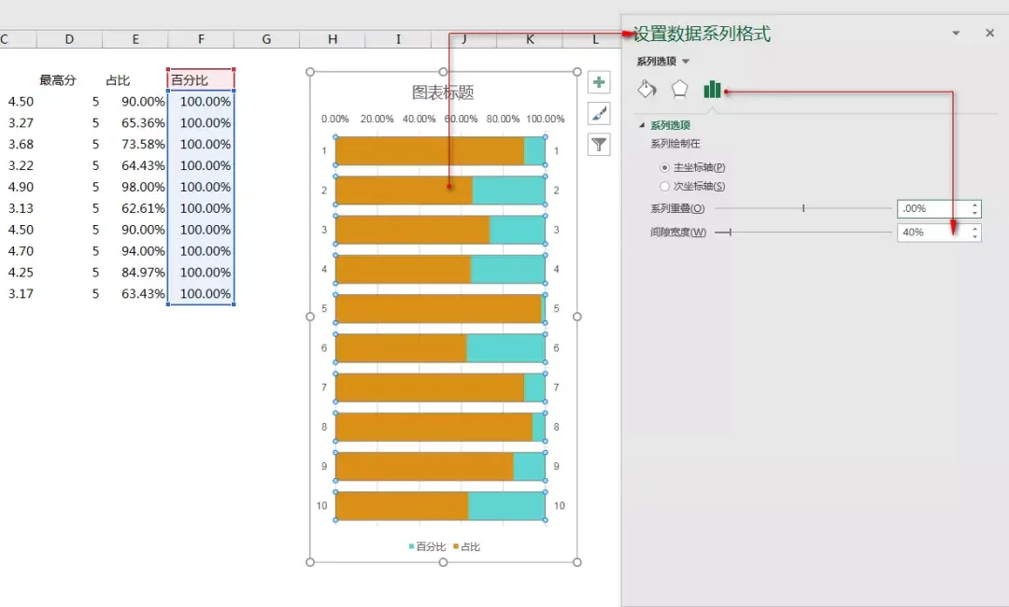Select the column J header
1009x607 pixels.
[x=463, y=38]
